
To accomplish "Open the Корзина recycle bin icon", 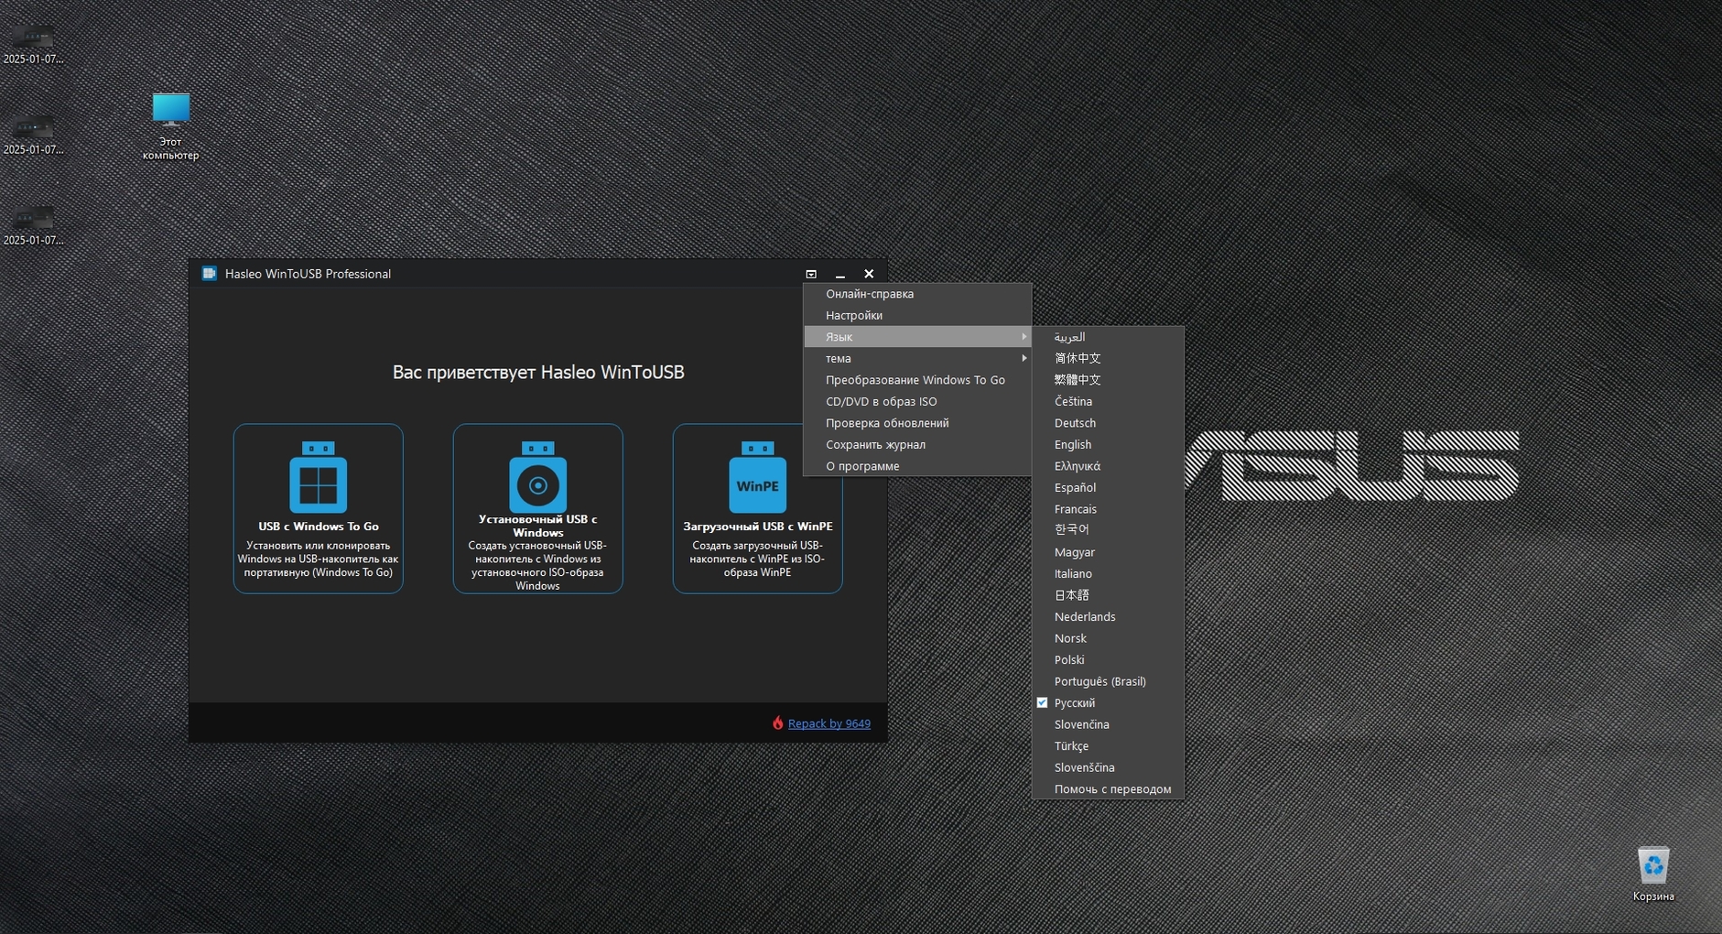I will click(x=1653, y=874).
